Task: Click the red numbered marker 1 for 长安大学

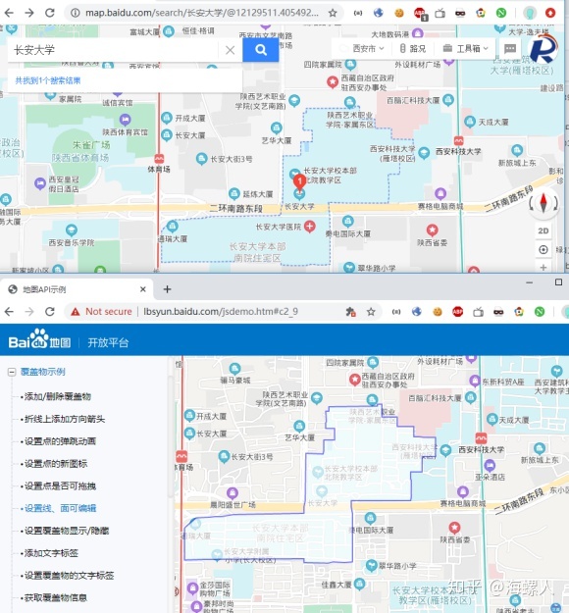Action: coord(299,182)
